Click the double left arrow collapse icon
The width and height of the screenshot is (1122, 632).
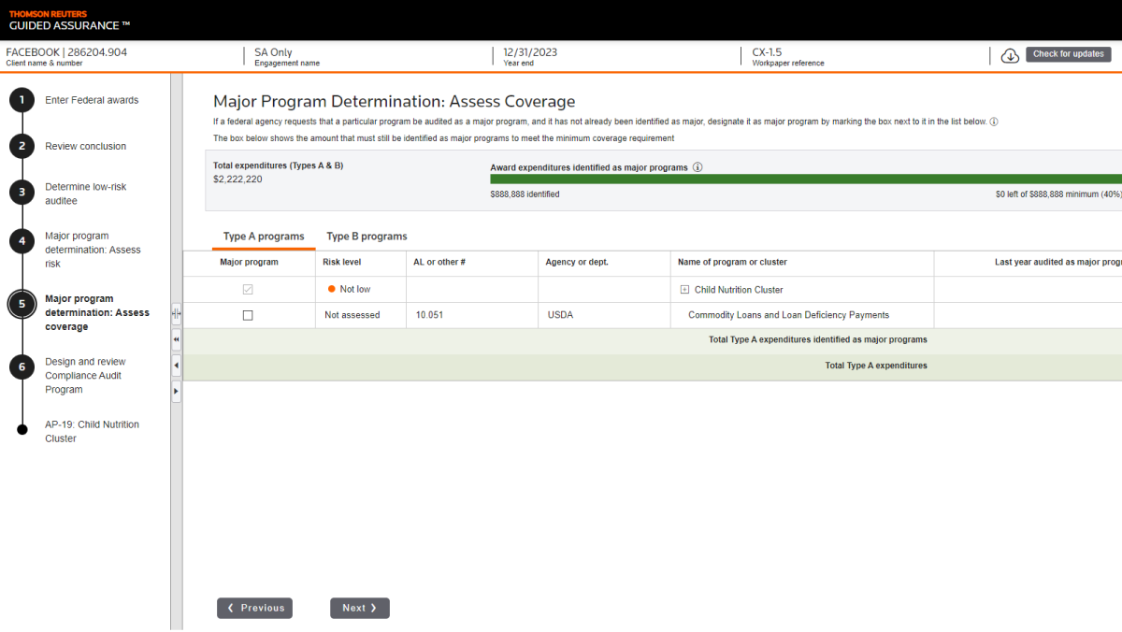177,339
